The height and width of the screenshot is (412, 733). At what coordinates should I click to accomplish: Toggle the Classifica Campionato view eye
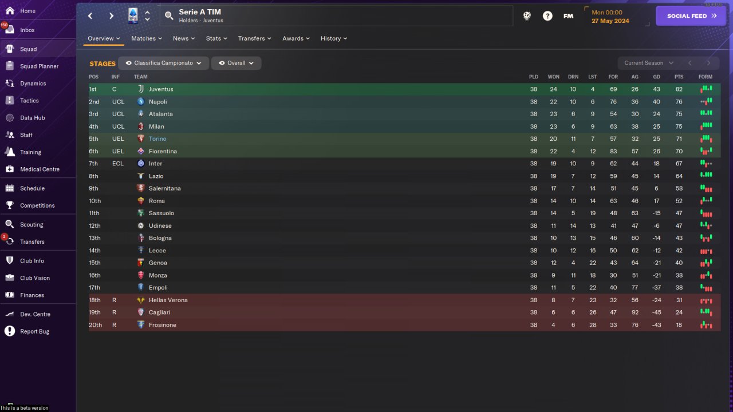tap(129, 63)
